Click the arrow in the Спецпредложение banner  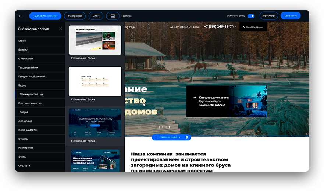pos(195,98)
